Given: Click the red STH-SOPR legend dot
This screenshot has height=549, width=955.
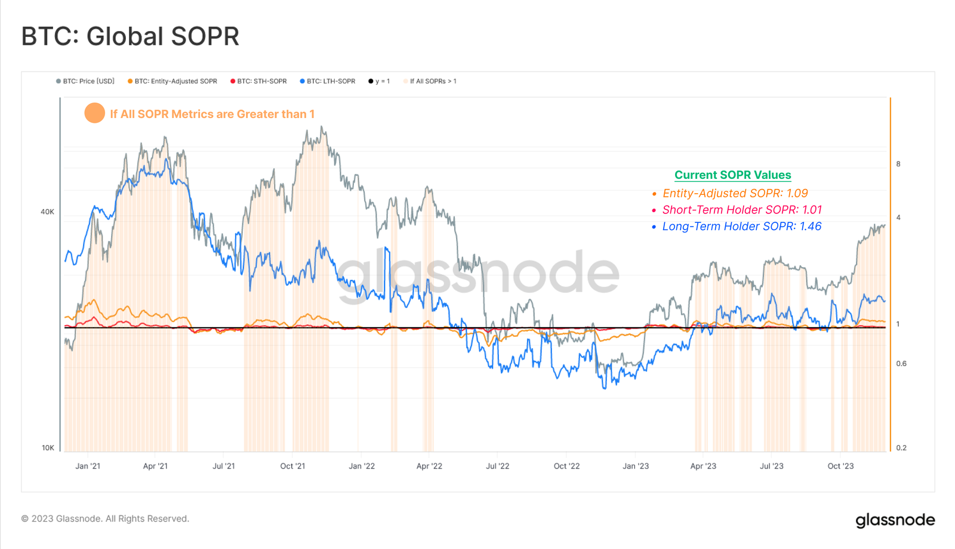Looking at the screenshot, I should tap(233, 81).
